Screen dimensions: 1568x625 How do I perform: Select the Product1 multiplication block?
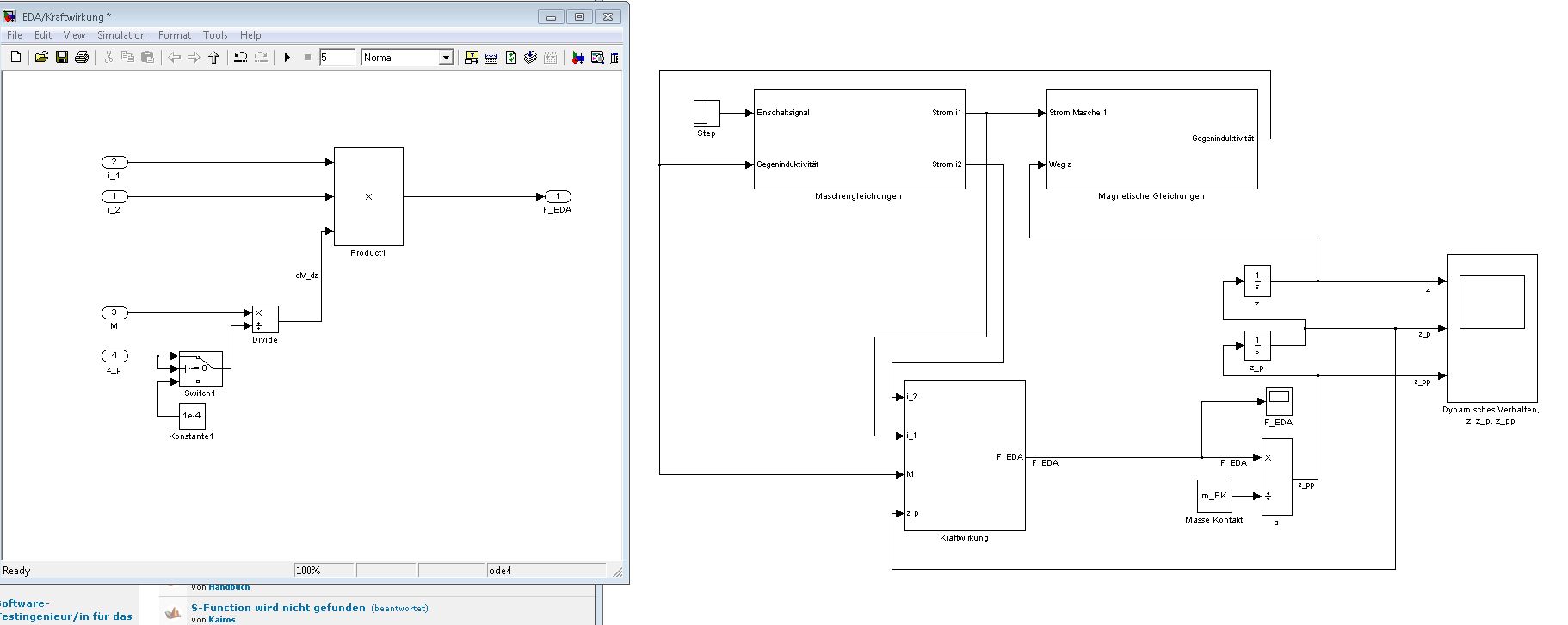(x=368, y=196)
